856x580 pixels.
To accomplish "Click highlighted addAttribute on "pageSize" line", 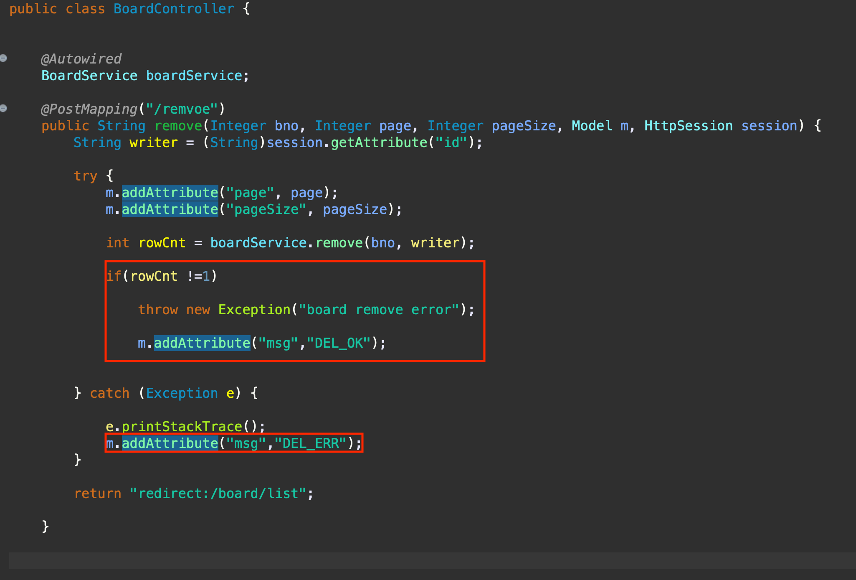I will tap(170, 209).
